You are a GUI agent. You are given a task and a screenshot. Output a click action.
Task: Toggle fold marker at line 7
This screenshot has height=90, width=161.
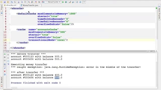[10, 24]
